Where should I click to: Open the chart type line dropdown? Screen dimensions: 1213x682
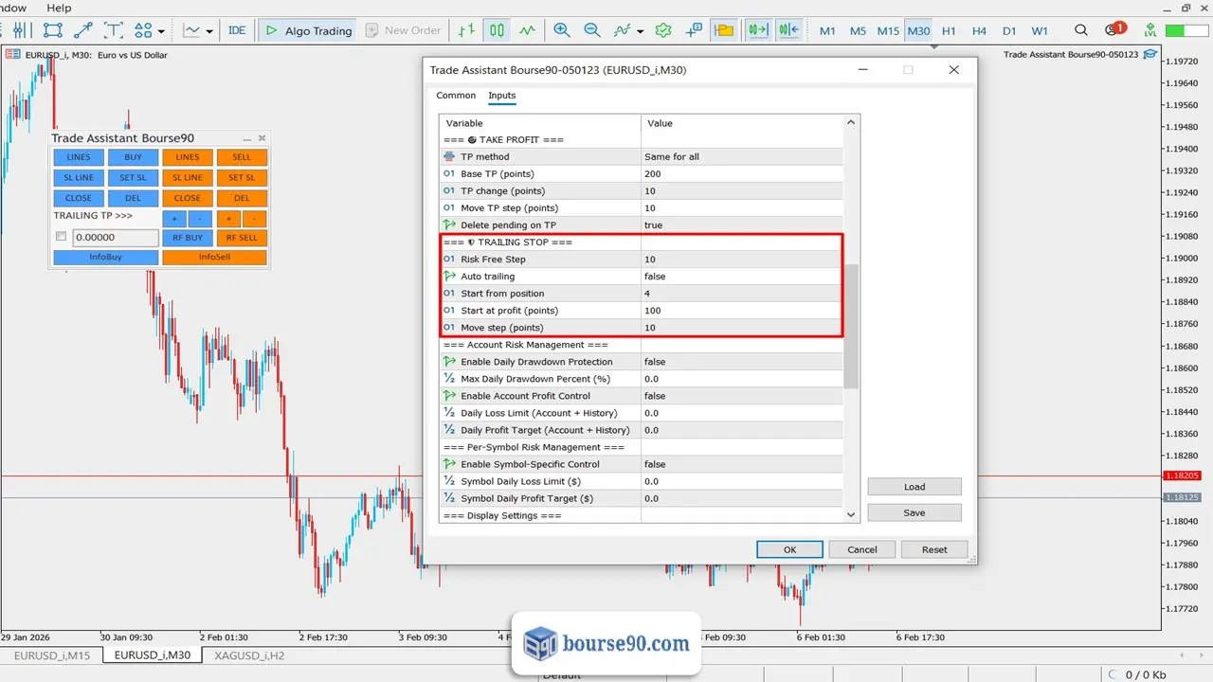coord(198,30)
